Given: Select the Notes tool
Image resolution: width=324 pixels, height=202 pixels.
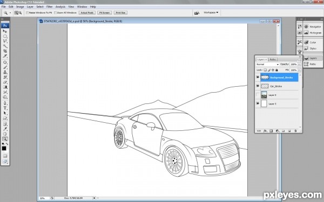Looking at the screenshot, I should (x=5, y=124).
